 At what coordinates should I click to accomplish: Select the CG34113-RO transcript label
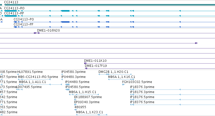point(14,8)
